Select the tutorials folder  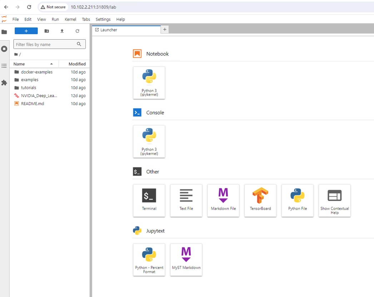pos(50,88)
